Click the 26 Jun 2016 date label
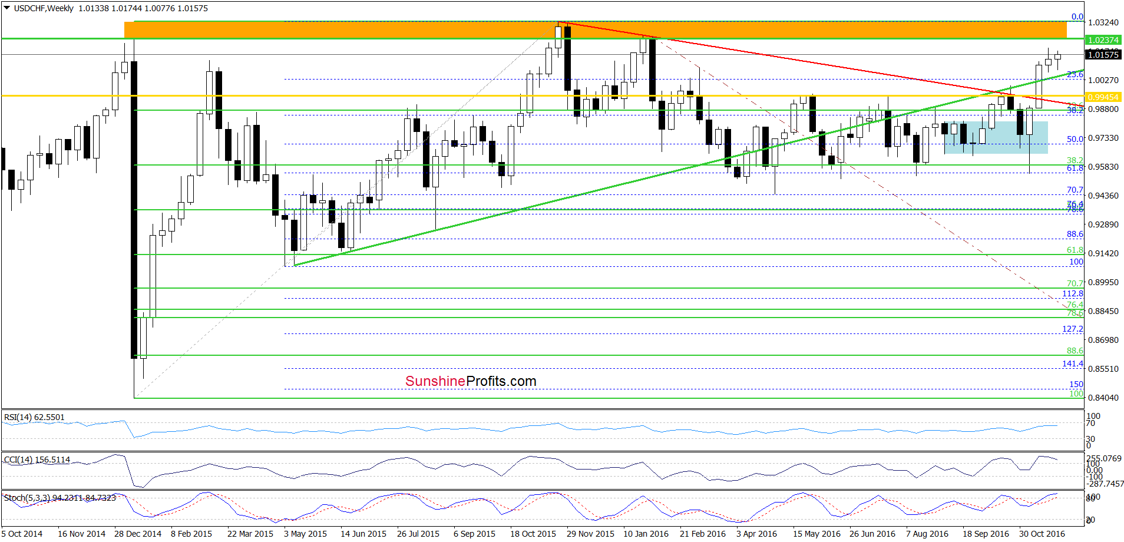Screen dimensions: 1124x542 point(872,534)
